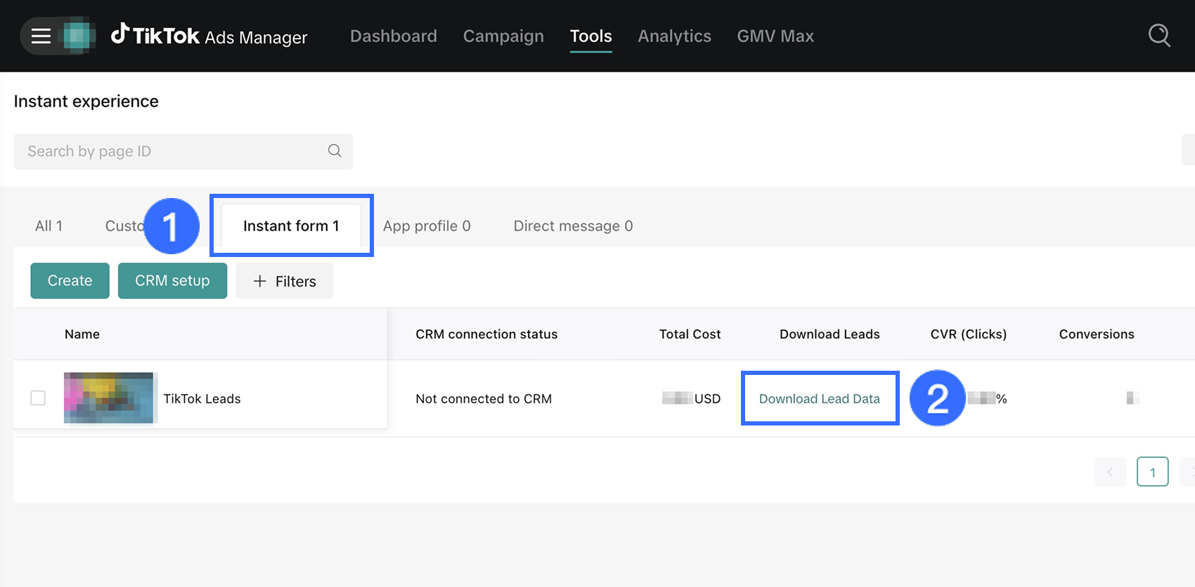Viewport: 1195px width, 587px height.
Task: Select the TikTok Leads row checkbox
Action: (38, 398)
